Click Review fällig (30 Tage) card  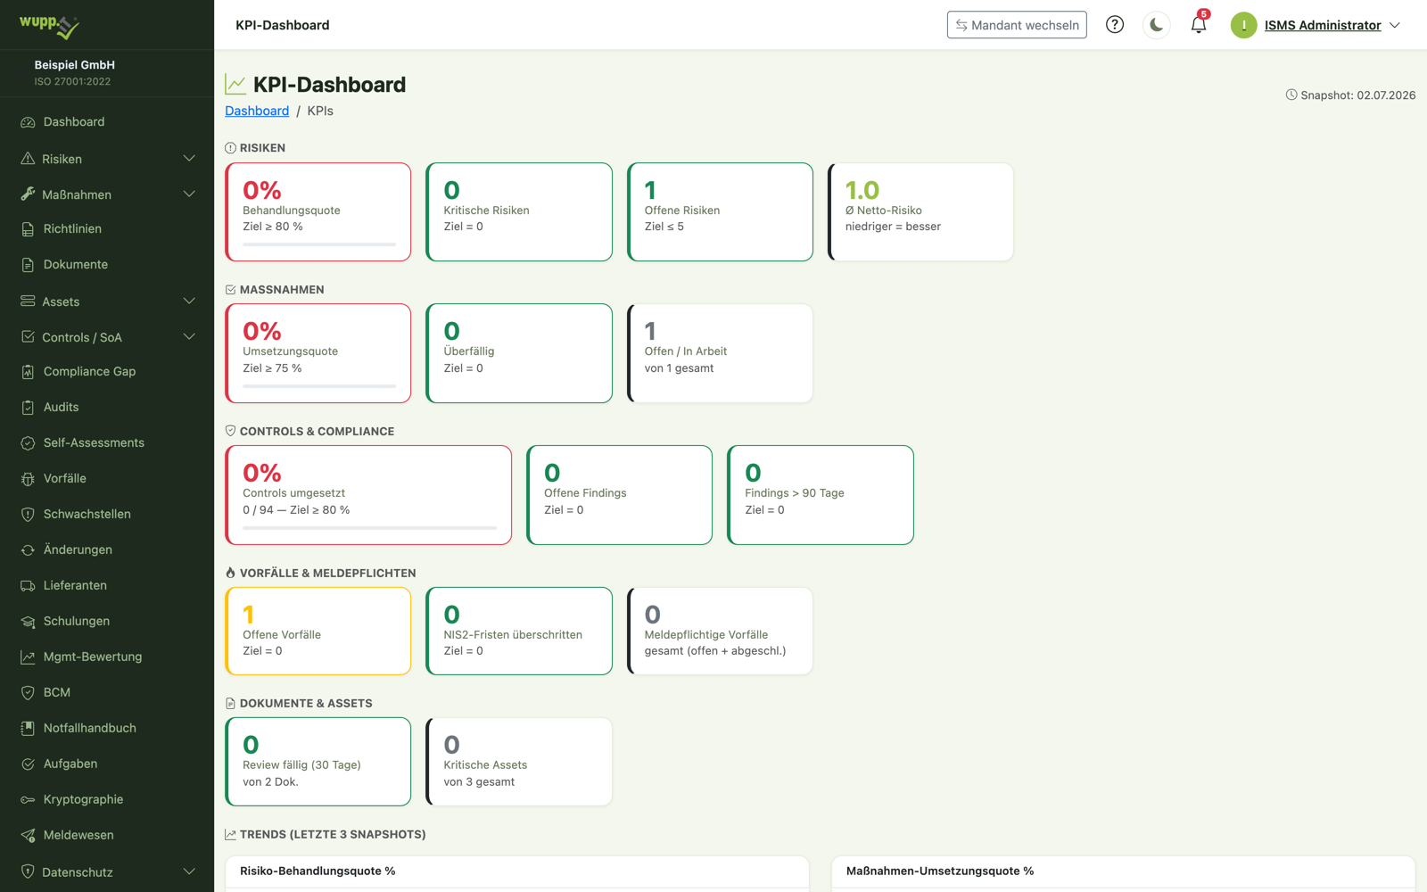point(318,762)
